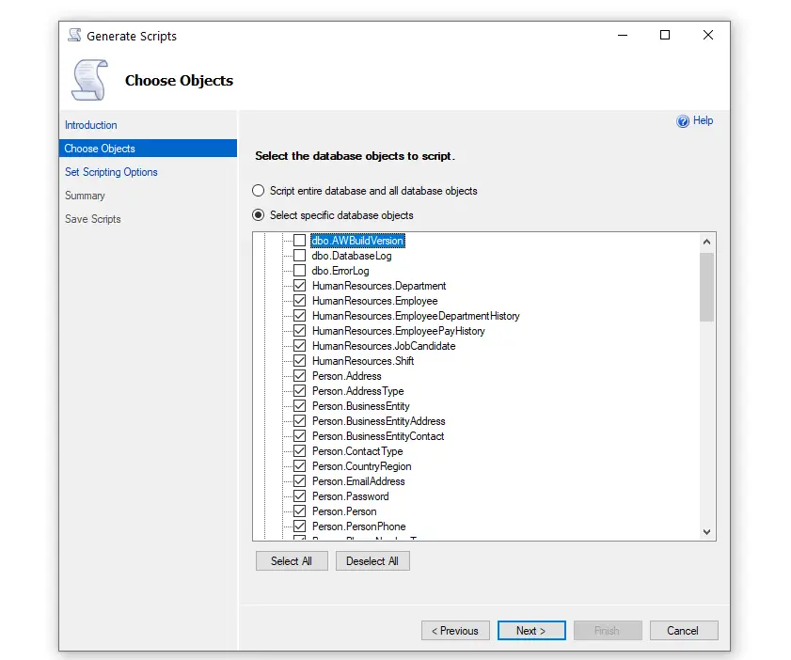Cancel the Generate Scripts wizard
The width and height of the screenshot is (791, 660).
(x=683, y=631)
